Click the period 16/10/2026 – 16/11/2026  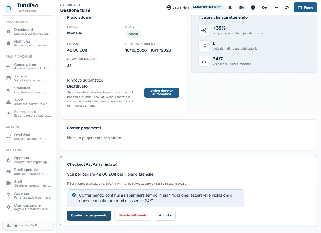click(148, 50)
